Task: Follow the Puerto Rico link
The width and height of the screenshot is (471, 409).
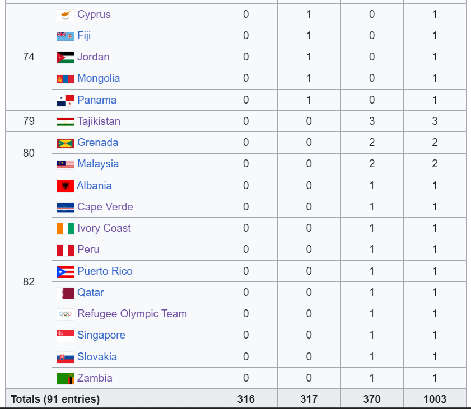Action: click(105, 271)
